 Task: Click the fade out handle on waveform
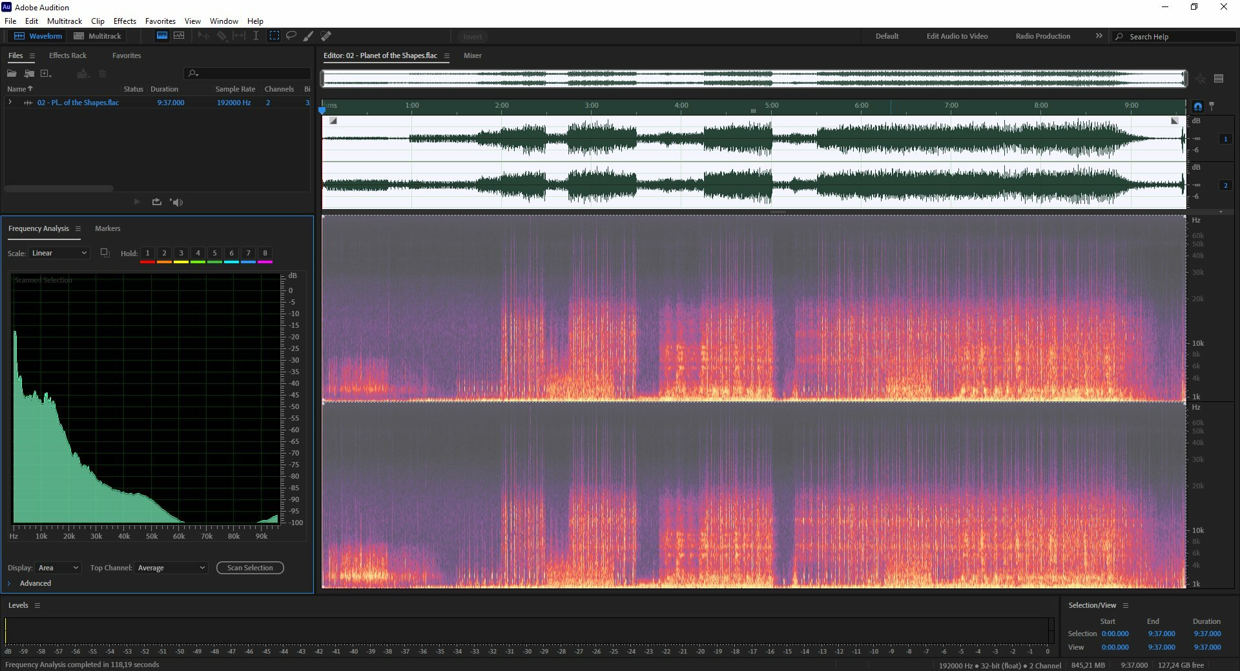(1175, 121)
